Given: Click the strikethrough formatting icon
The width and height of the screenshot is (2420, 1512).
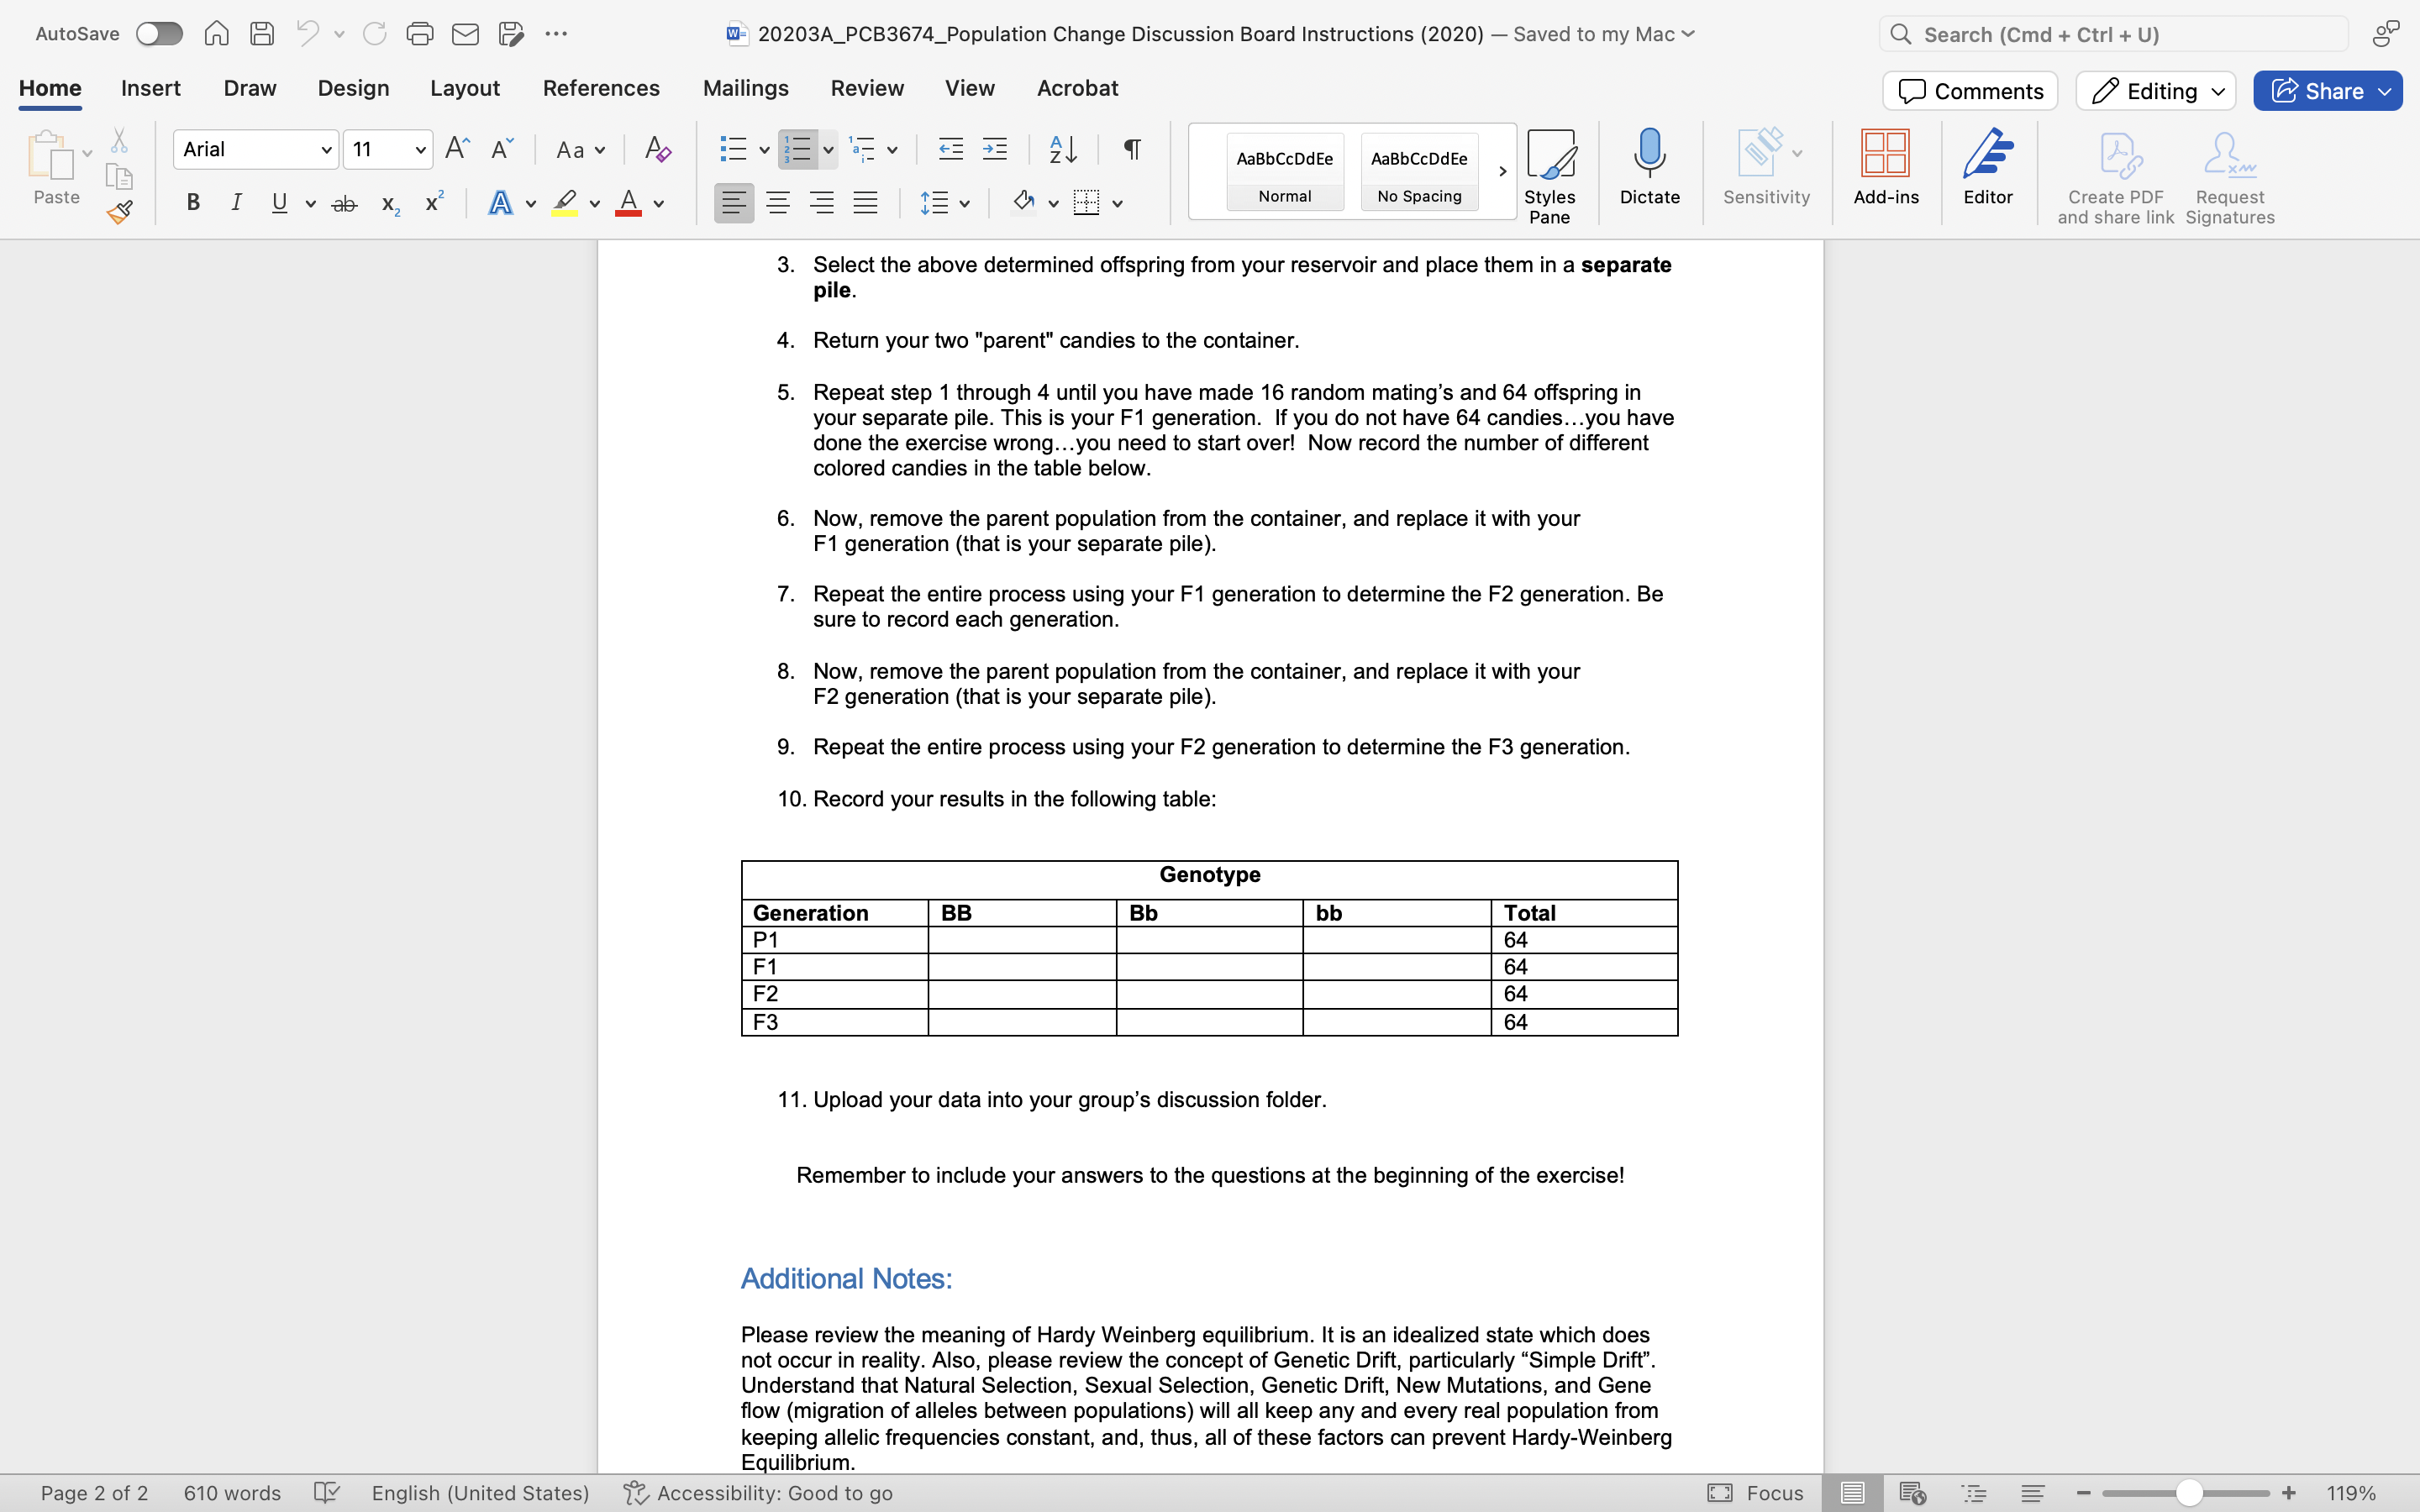Looking at the screenshot, I should pyautogui.click(x=344, y=204).
